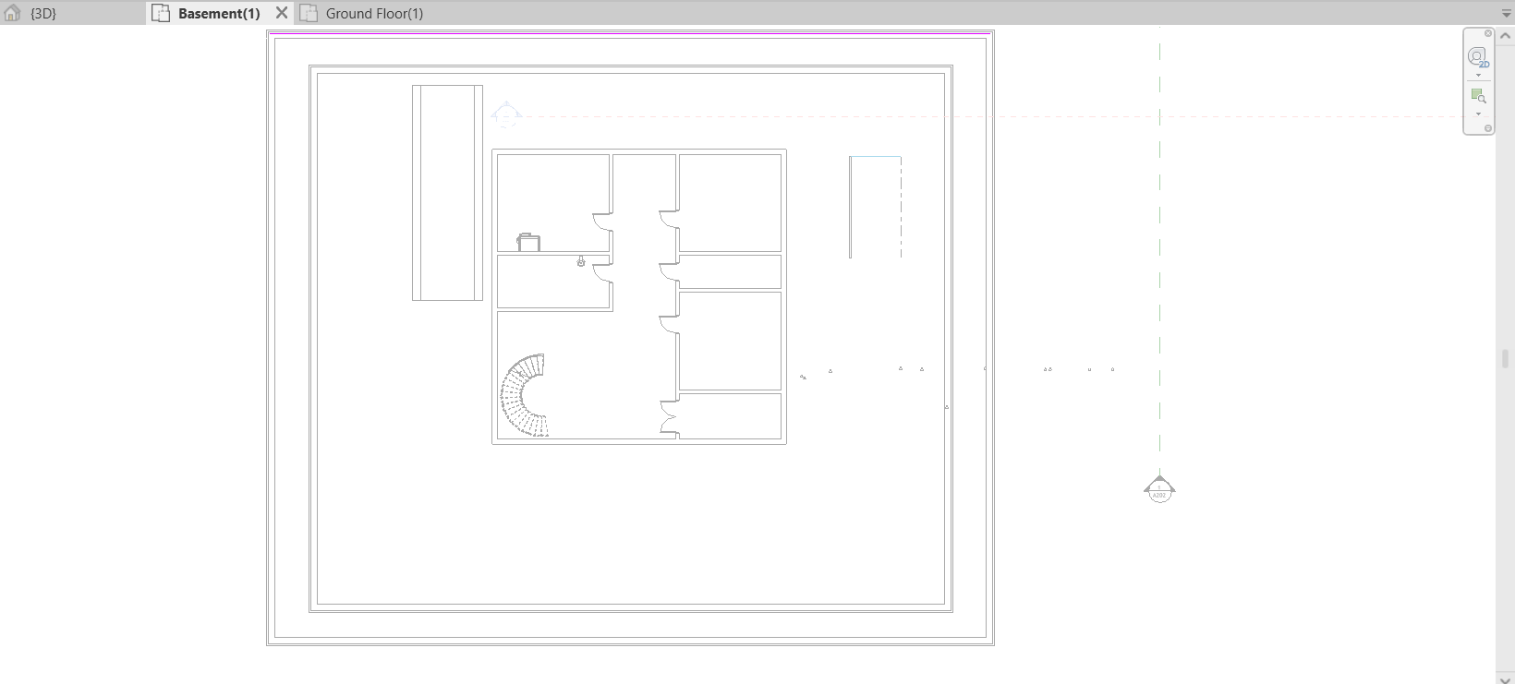Select the small fixture symbol beside hallway door
The width and height of the screenshot is (1515, 684).
[580, 262]
